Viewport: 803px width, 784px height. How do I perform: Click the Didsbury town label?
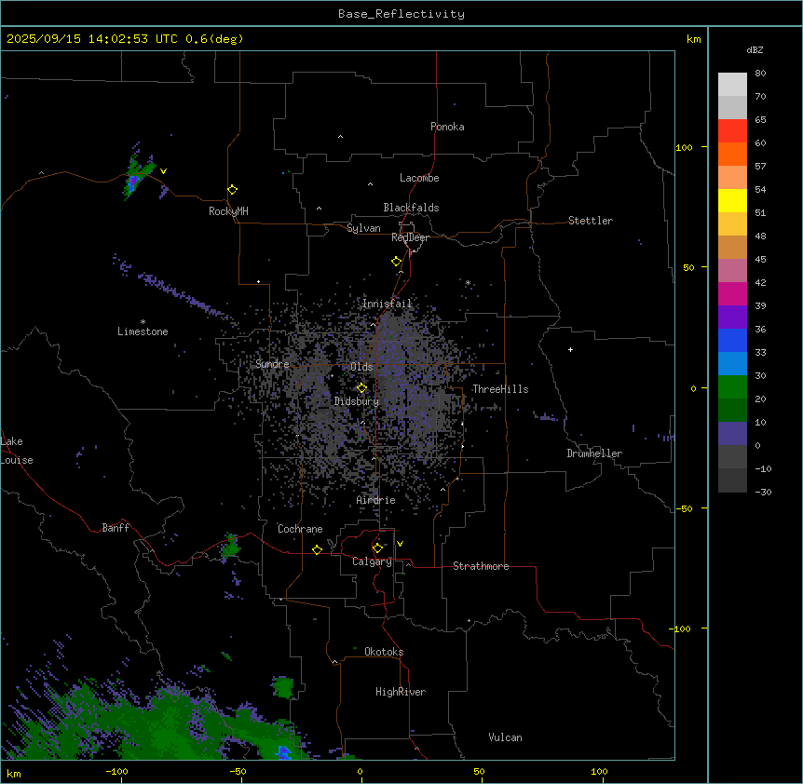click(357, 401)
